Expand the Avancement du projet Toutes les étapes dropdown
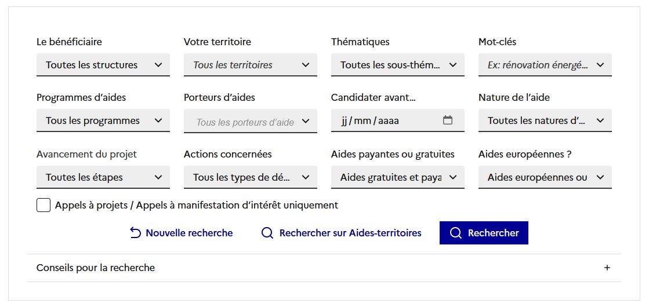This screenshot has width=649, height=307. point(103,177)
